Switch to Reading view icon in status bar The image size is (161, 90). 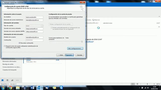click(x=137, y=84)
